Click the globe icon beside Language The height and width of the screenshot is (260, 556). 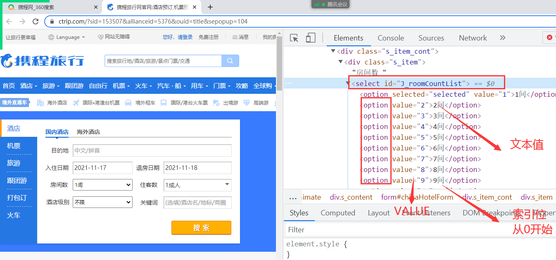51,37
